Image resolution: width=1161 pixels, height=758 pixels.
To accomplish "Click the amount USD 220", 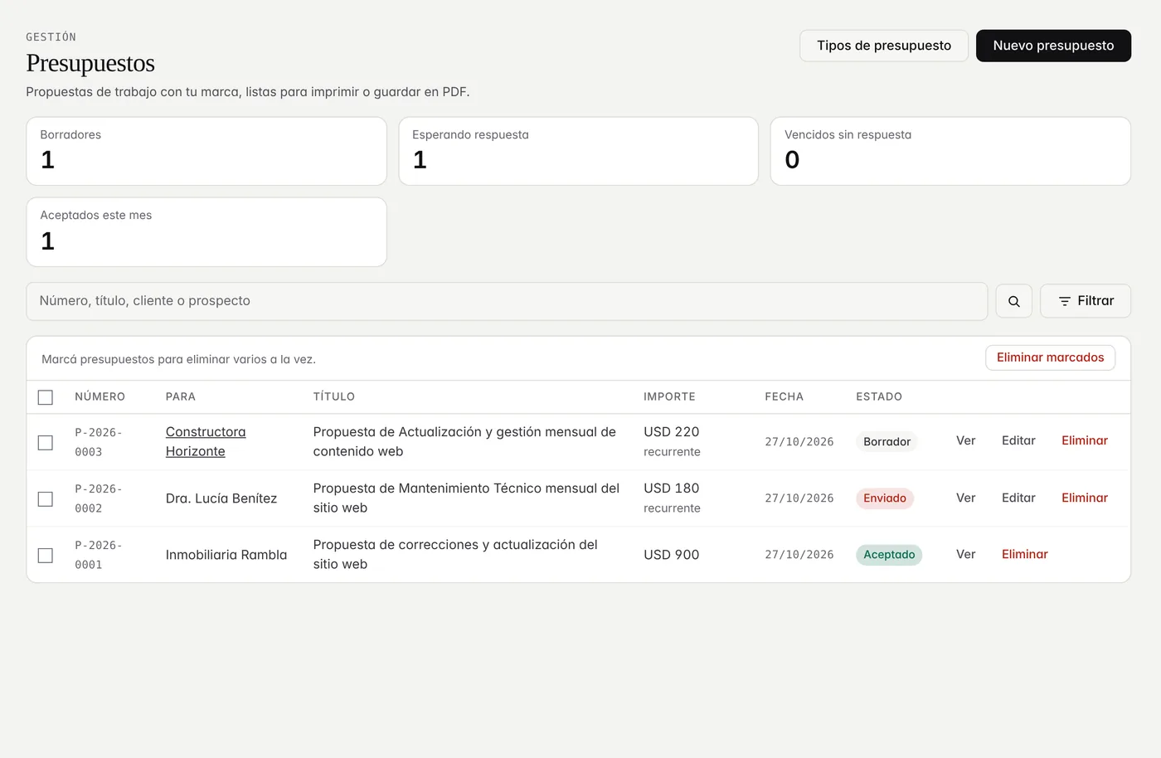I will 672,432.
